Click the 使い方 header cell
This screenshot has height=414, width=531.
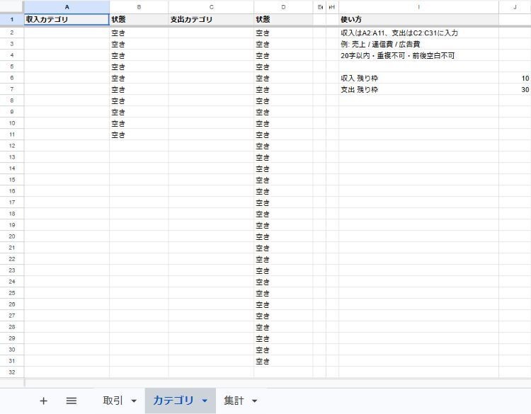tap(418, 20)
